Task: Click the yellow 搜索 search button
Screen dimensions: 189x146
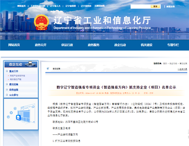Action: click(155, 6)
